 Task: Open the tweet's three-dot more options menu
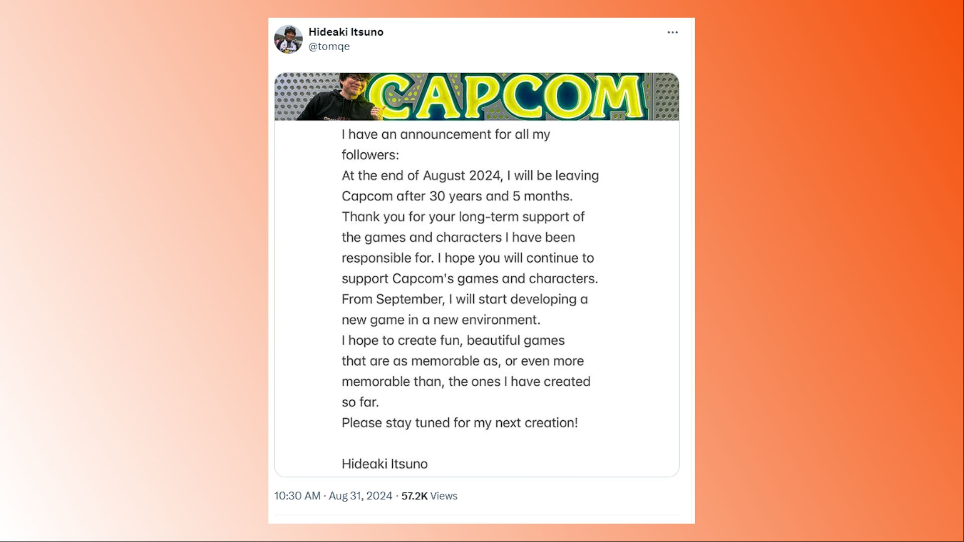672,32
